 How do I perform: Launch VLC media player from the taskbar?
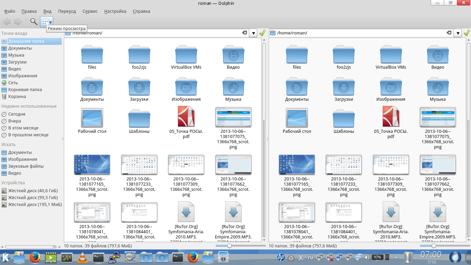point(82,257)
